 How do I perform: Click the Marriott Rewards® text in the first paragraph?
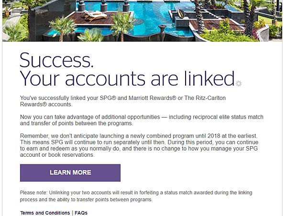pos(152,98)
